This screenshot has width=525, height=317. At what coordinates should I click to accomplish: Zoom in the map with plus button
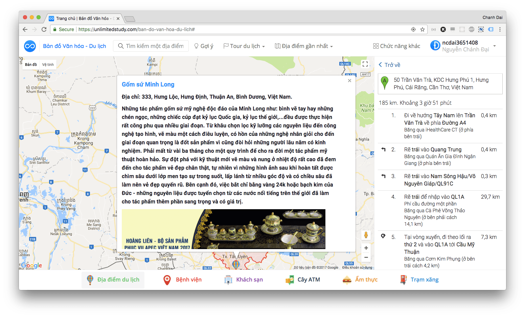pyautogui.click(x=366, y=248)
